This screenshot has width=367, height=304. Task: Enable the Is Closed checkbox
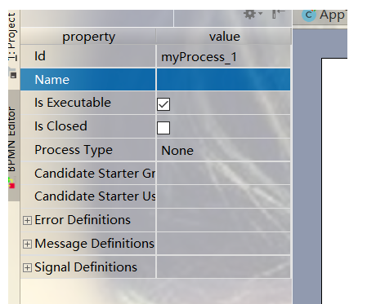coord(163,128)
